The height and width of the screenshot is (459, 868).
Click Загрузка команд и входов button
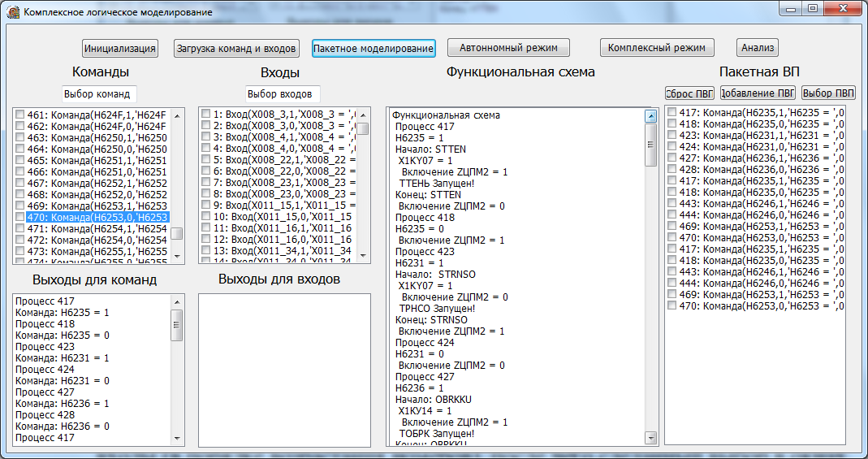237,48
